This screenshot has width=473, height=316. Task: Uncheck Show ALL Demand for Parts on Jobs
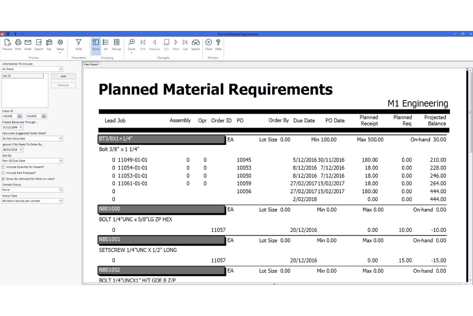click(x=3, y=179)
